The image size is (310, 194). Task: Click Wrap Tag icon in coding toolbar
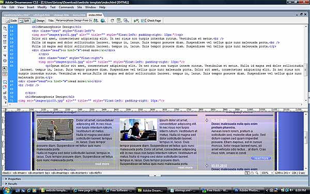coord(5,93)
